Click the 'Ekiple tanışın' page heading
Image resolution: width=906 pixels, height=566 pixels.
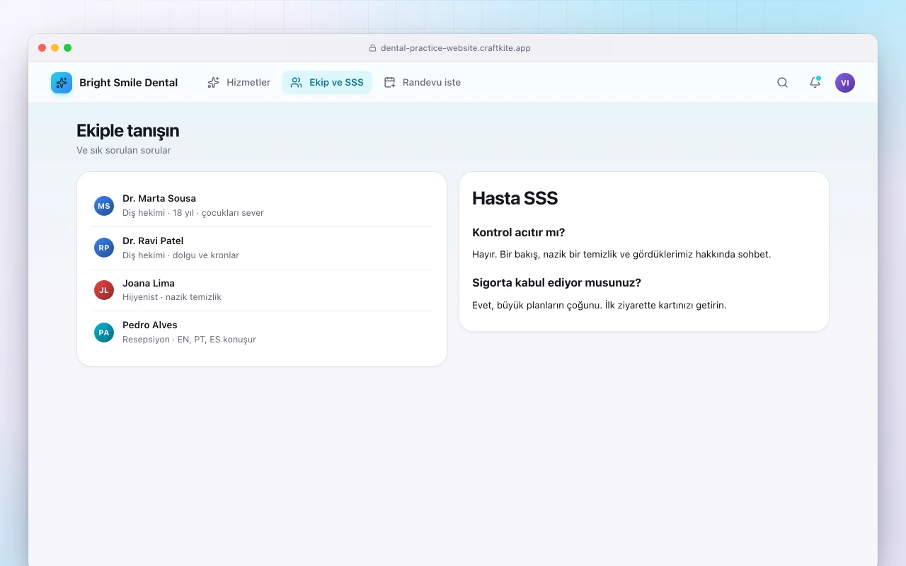pyautogui.click(x=127, y=131)
